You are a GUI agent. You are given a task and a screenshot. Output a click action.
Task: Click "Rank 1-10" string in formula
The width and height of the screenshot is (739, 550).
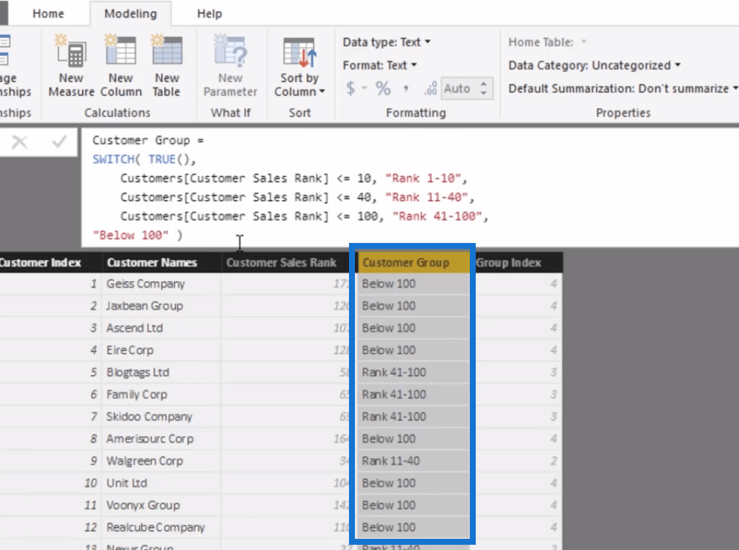point(423,178)
